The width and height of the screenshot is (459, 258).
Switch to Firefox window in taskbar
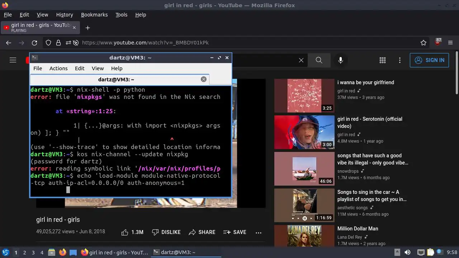pos(114,252)
